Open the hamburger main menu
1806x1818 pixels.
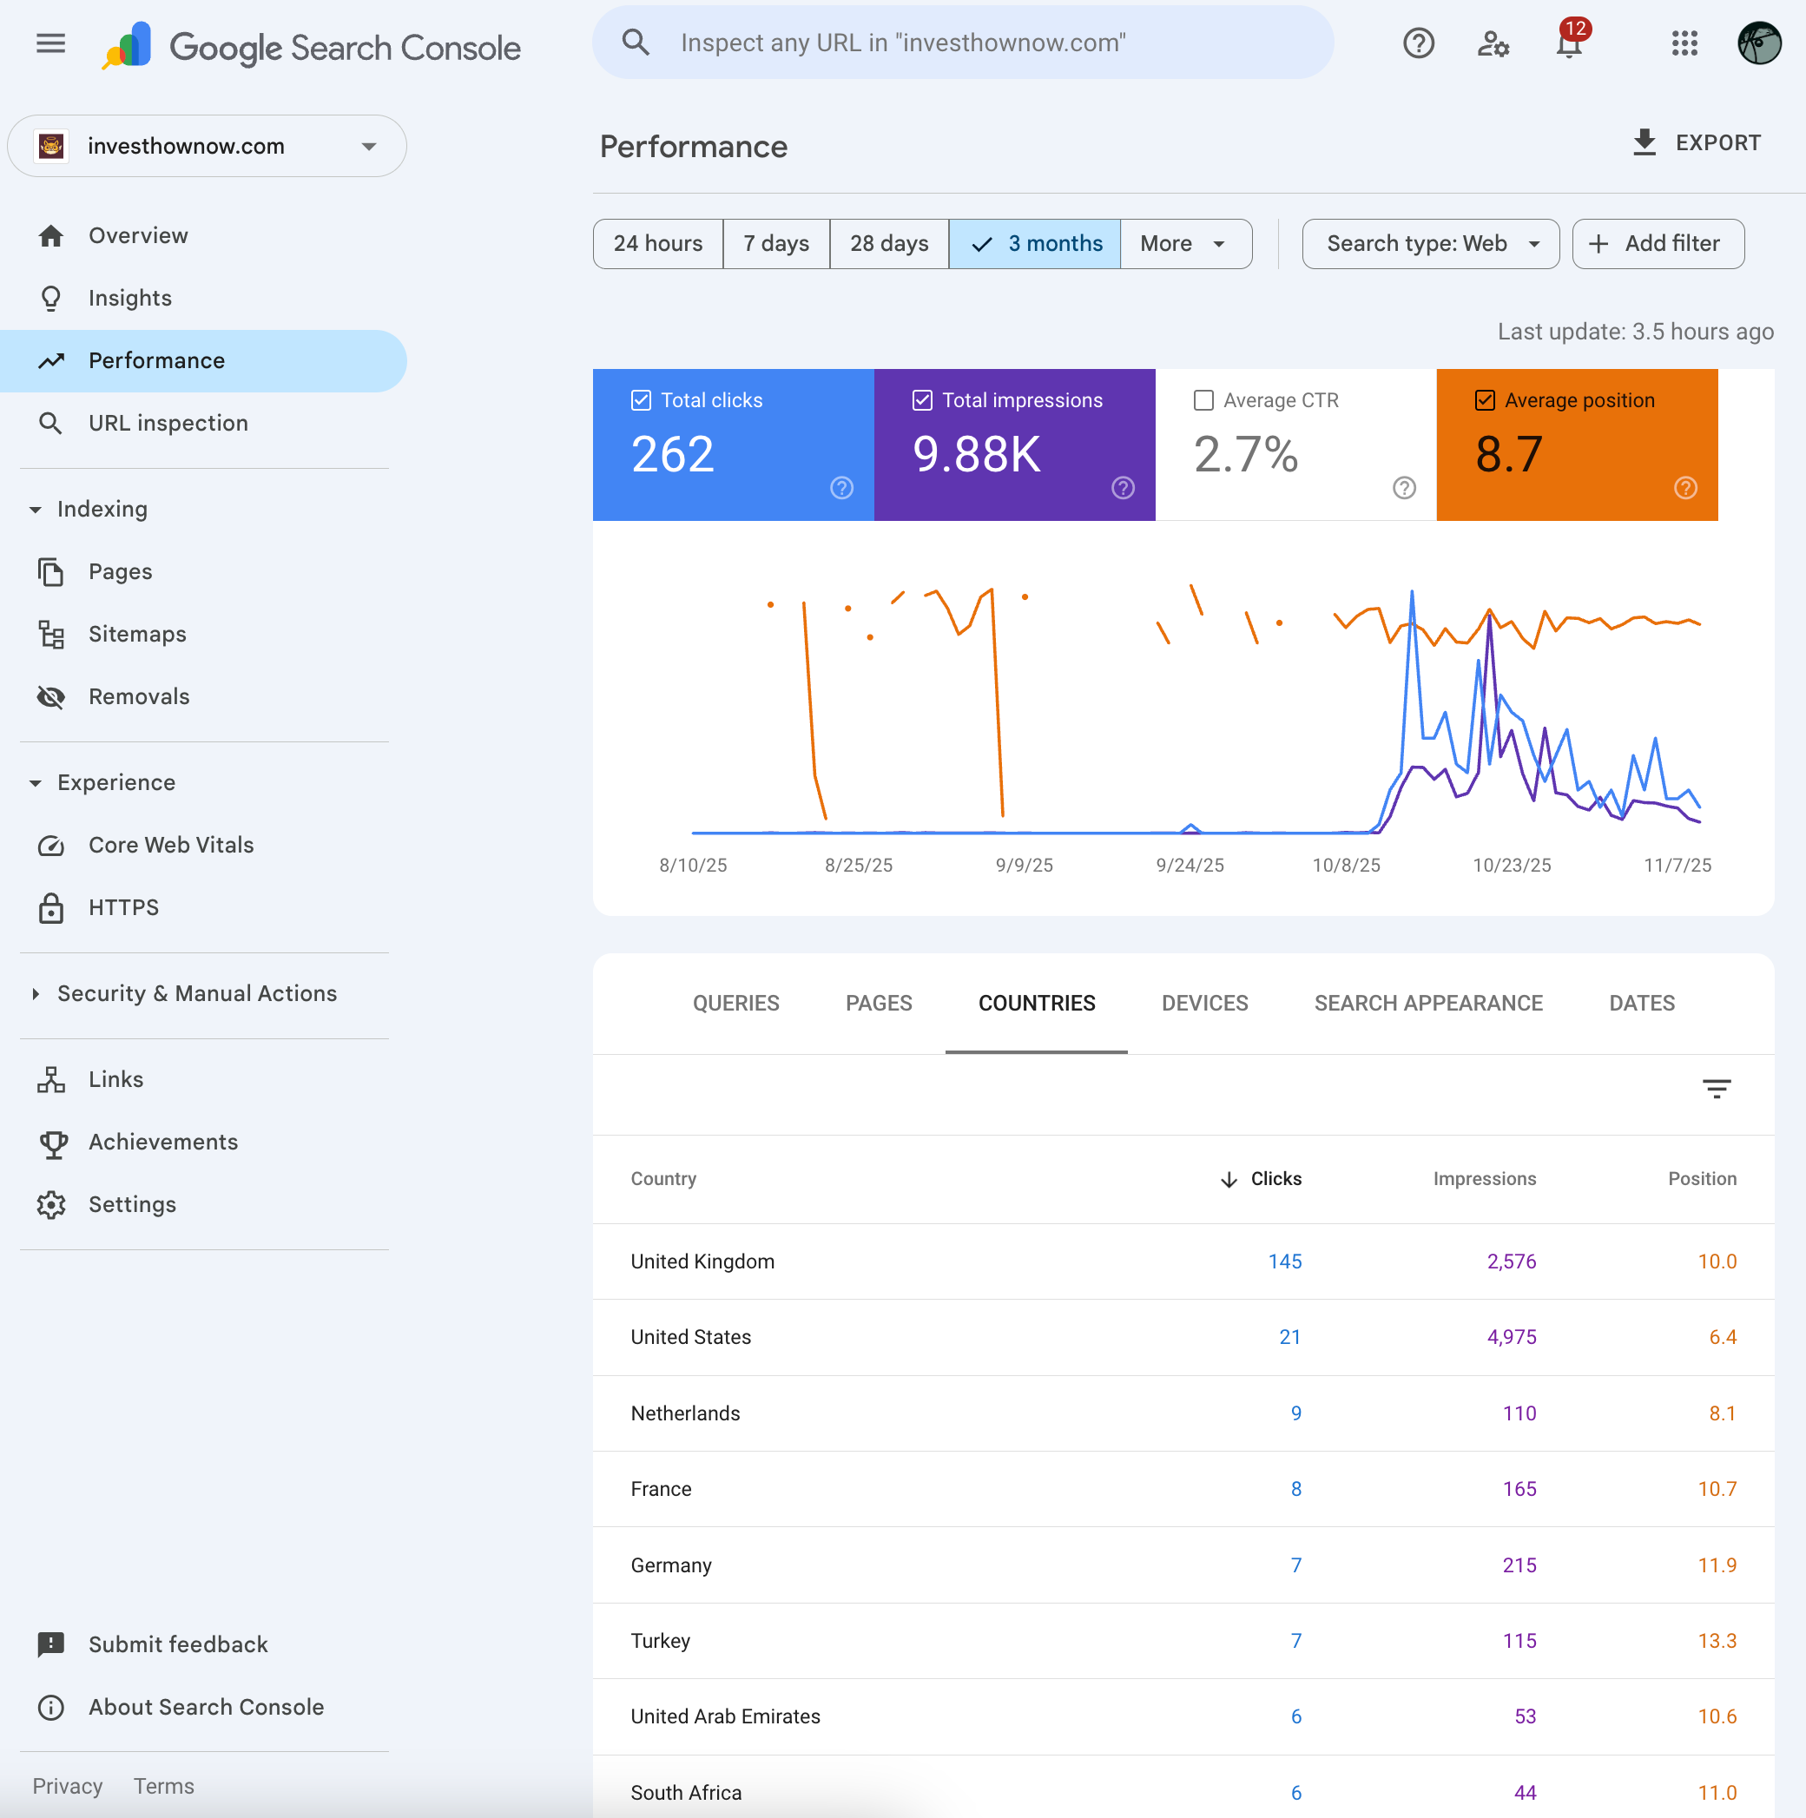coord(51,43)
